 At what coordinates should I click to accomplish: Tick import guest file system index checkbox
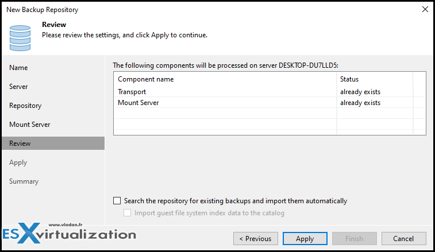coord(128,213)
